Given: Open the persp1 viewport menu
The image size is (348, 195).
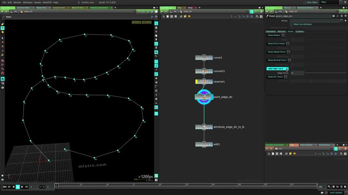Looking at the screenshot, I should [x=136, y=22].
